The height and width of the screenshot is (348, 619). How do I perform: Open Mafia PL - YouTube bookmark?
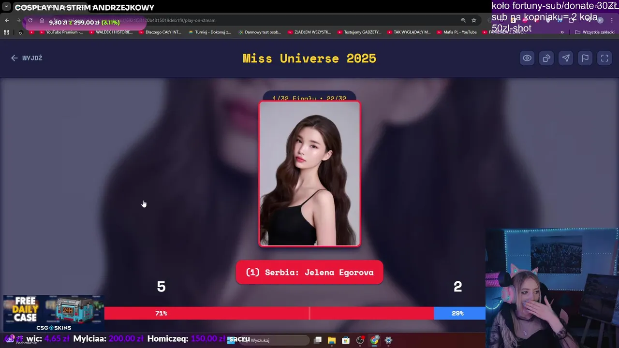coord(457,32)
